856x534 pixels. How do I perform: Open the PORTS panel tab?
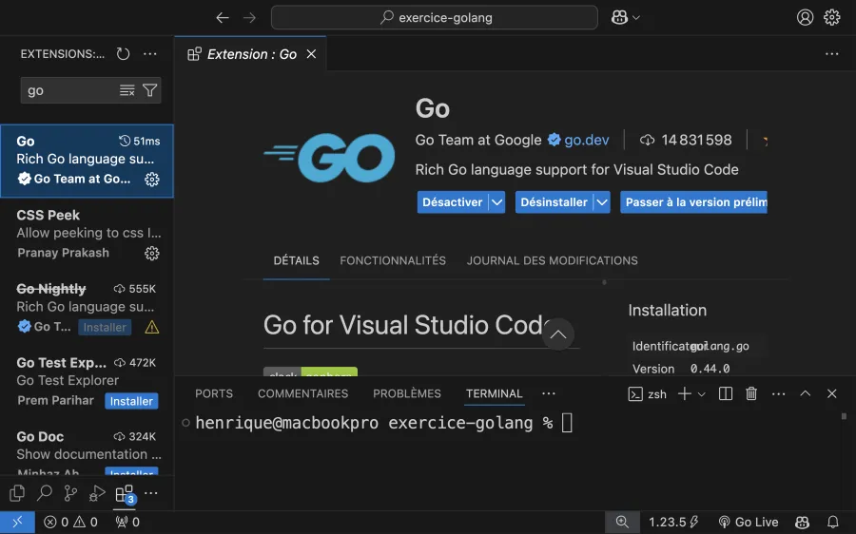214,393
